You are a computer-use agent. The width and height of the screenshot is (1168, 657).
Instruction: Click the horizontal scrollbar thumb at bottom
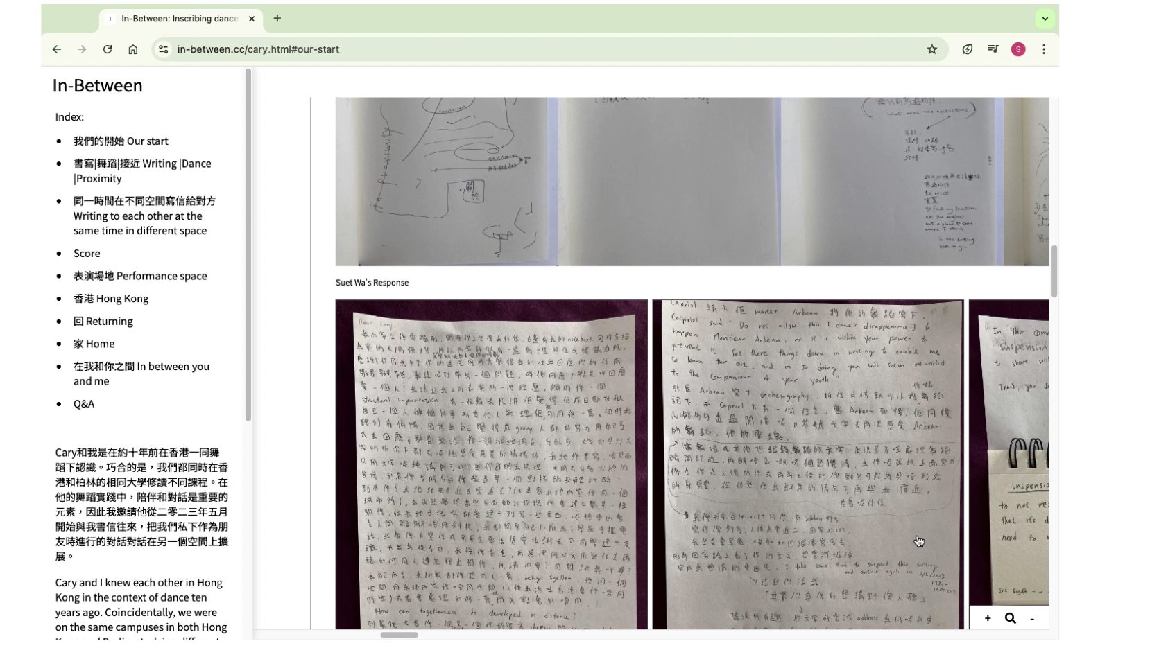[399, 635]
